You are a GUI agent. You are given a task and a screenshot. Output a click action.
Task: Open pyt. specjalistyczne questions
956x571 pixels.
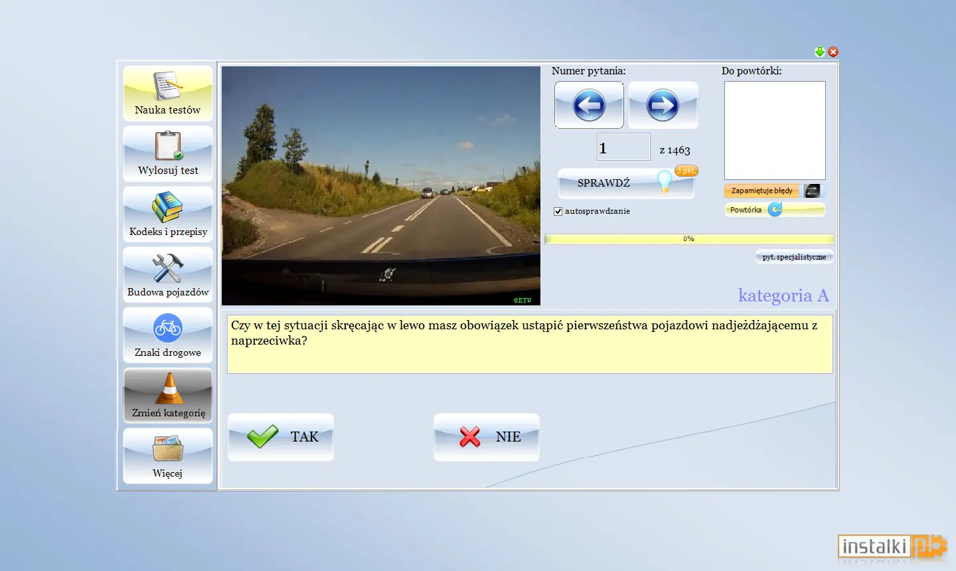(794, 257)
